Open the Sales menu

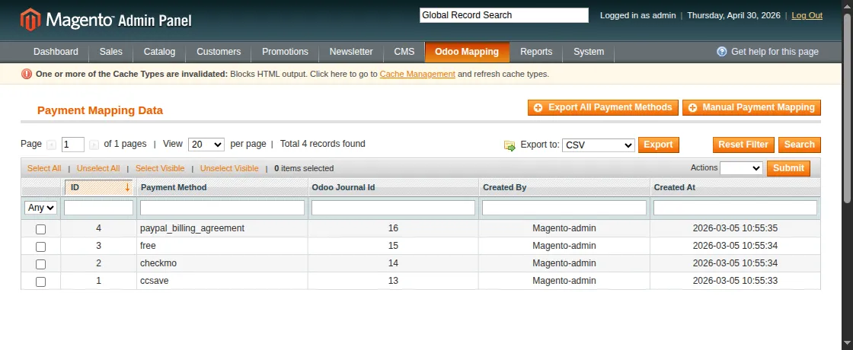111,52
